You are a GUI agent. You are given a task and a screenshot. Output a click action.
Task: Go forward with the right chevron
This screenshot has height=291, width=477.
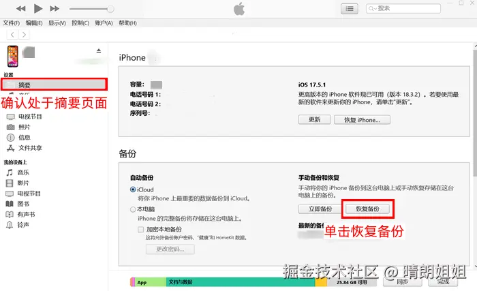pyautogui.click(x=24, y=35)
